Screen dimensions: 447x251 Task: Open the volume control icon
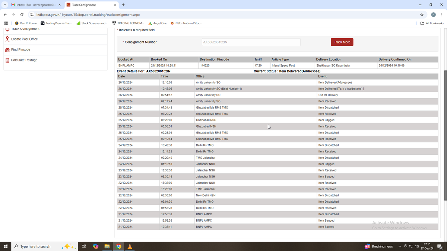click(x=416, y=247)
